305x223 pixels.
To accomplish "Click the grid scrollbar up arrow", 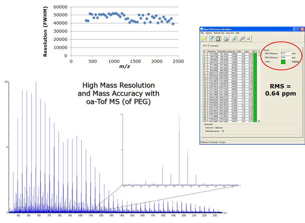I will [x=258, y=52].
